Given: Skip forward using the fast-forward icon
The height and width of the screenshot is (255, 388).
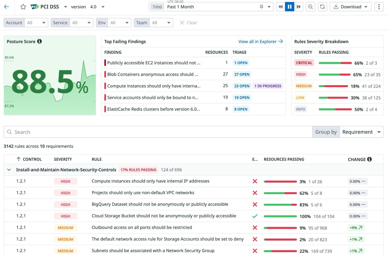Looking at the screenshot, I should (299, 6).
